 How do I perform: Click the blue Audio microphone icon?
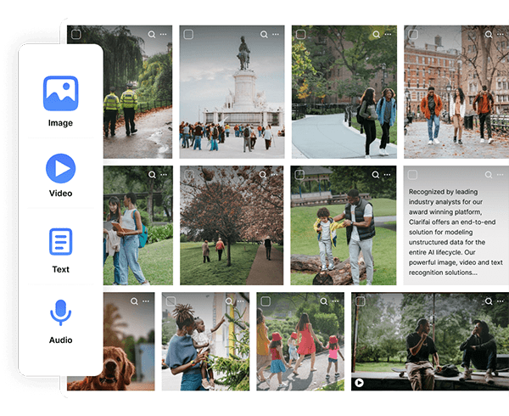click(x=60, y=314)
